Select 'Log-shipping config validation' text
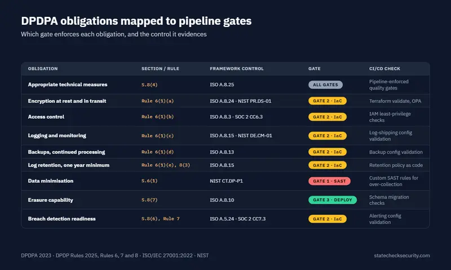Image resolution: width=451 pixels, height=270 pixels. [x=390, y=136]
